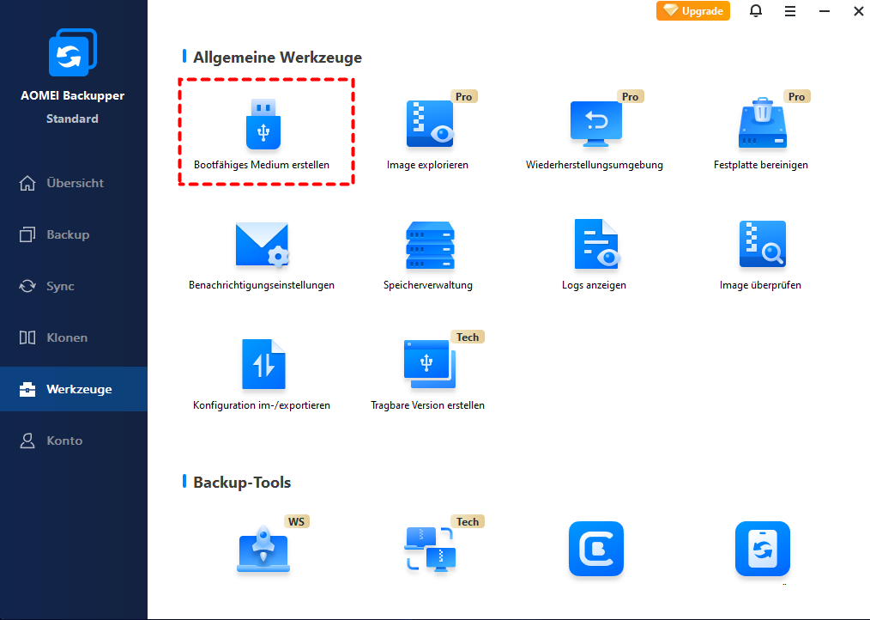Open the hamburger main menu
This screenshot has height=620, width=870.
click(789, 11)
